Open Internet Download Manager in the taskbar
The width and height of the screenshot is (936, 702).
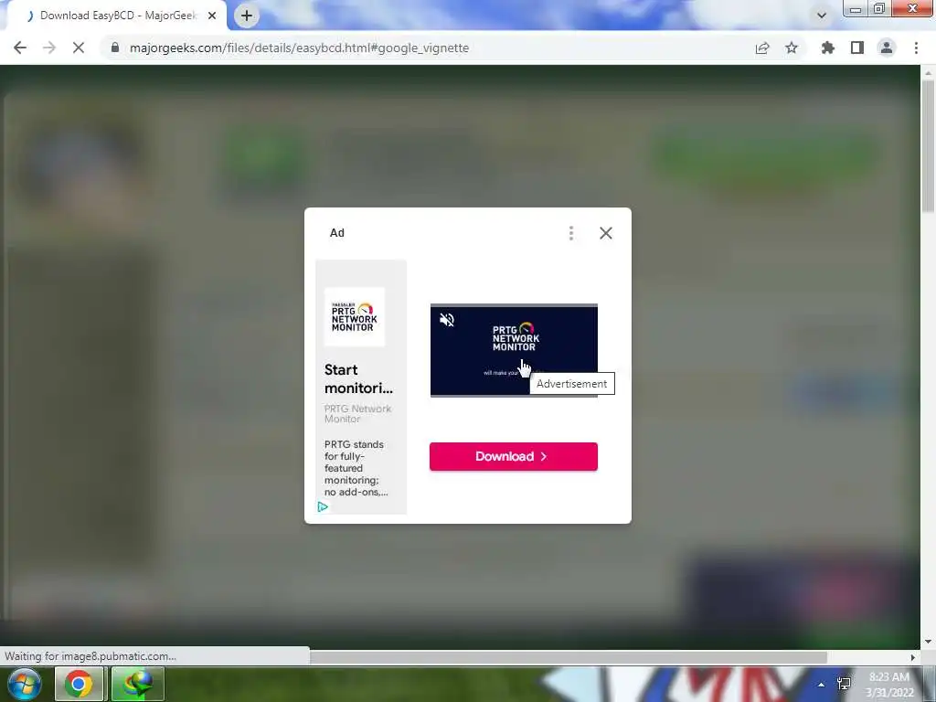tap(137, 684)
